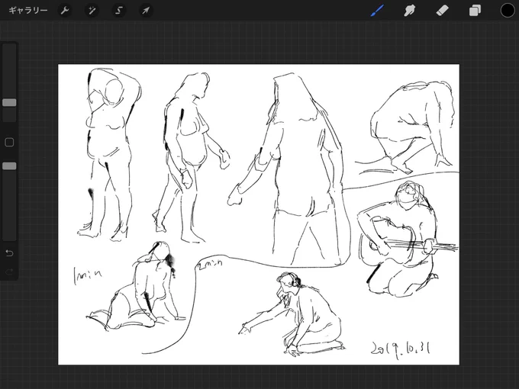The image size is (519, 389).
Task: Click the brush size slider handle
Action: pos(9,102)
